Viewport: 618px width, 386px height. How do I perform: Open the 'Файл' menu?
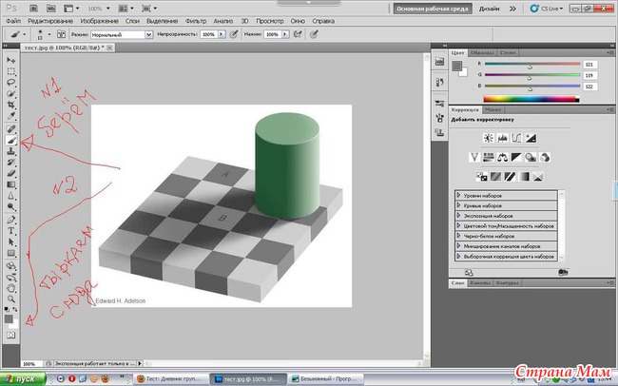point(13,21)
